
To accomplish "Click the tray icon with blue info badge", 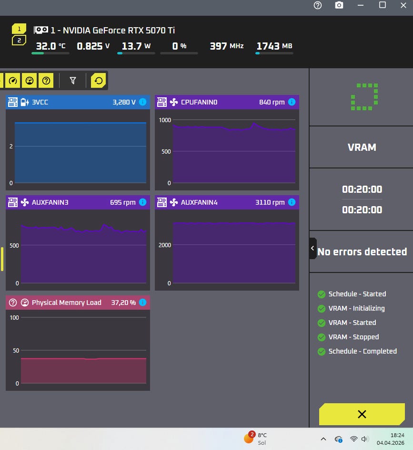I will click(x=339, y=439).
